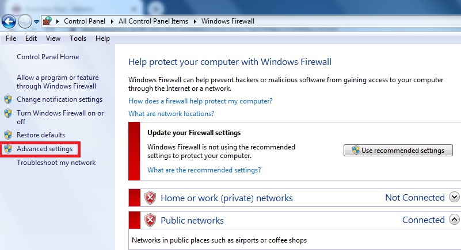Click Use recommended settings button
Image resolution: width=461 pixels, height=250 pixels.
(x=398, y=150)
